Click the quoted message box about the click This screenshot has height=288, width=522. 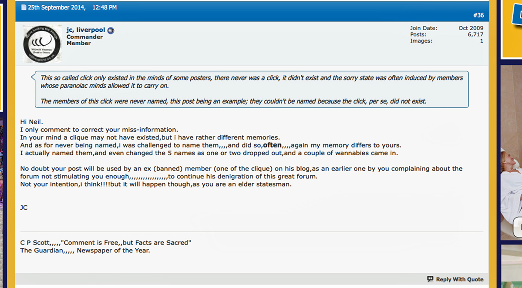pos(251,90)
